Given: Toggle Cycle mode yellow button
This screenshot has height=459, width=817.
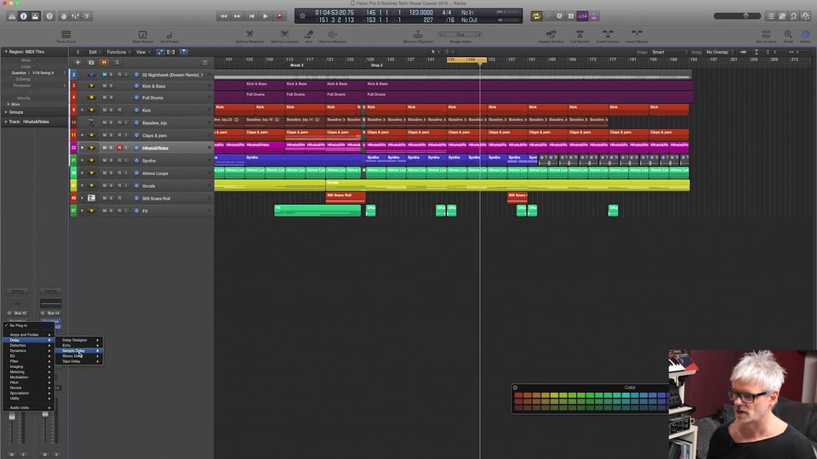Looking at the screenshot, I should tap(536, 16).
